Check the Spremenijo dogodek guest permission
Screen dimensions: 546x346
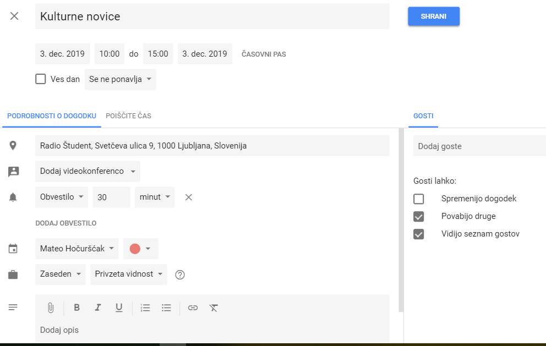pos(419,199)
